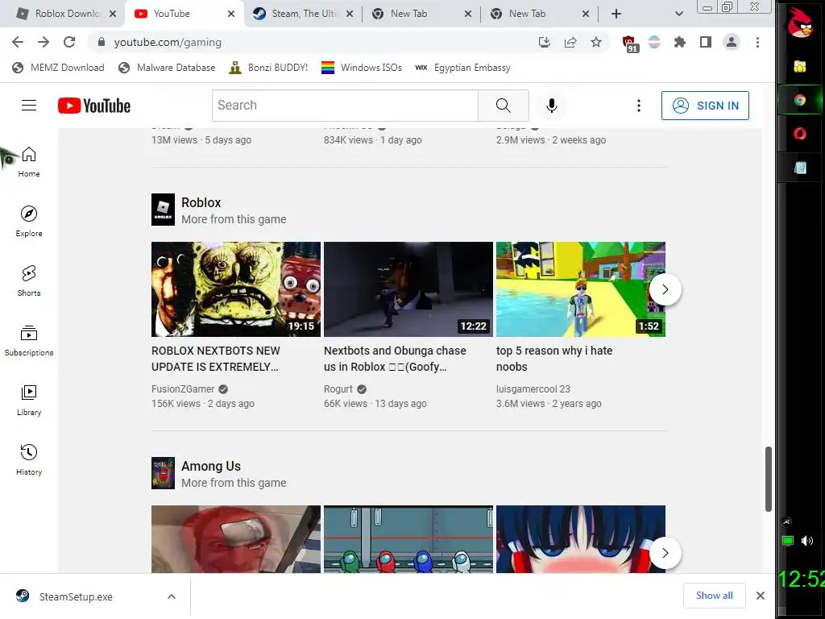Go back with browser back arrow

click(x=18, y=42)
